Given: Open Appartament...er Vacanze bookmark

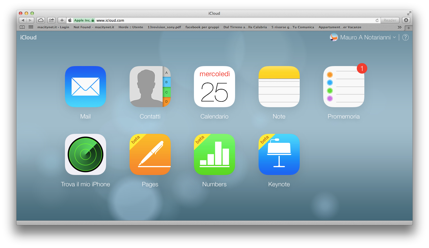Looking at the screenshot, I should click(340, 27).
